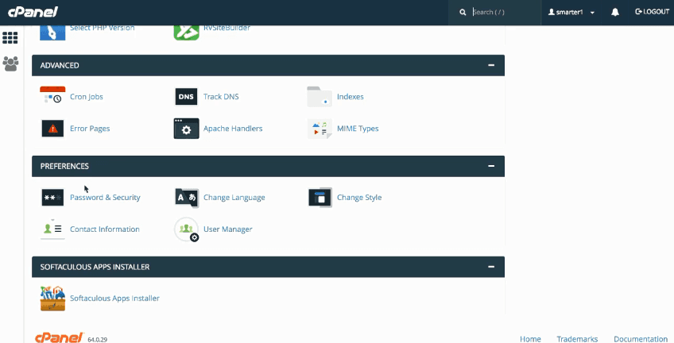Viewport: 674px width, 343px height.
Task: Open the MIME Types link
Action: [358, 129]
